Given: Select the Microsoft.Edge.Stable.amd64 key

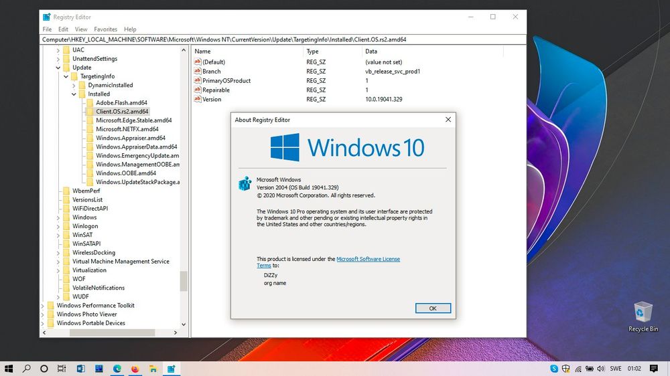Looking at the screenshot, I should click(x=134, y=120).
